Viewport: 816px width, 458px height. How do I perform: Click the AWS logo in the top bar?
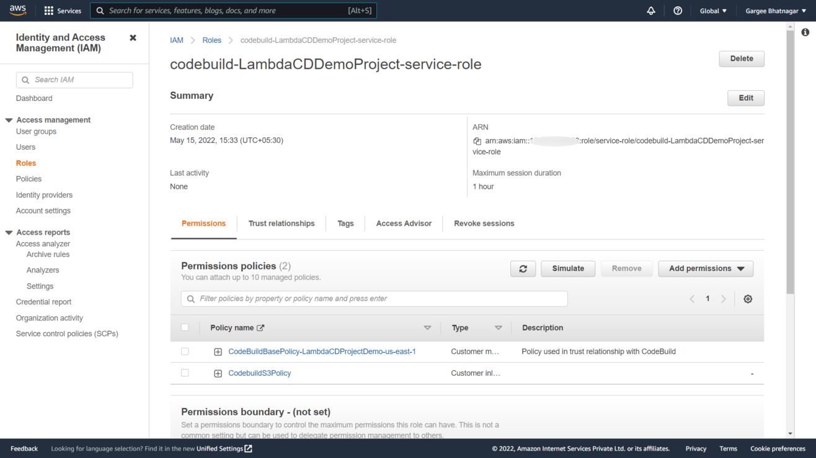[x=17, y=10]
